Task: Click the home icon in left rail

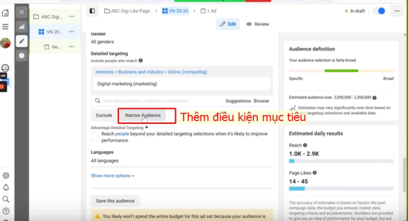Action: [x=6, y=13]
